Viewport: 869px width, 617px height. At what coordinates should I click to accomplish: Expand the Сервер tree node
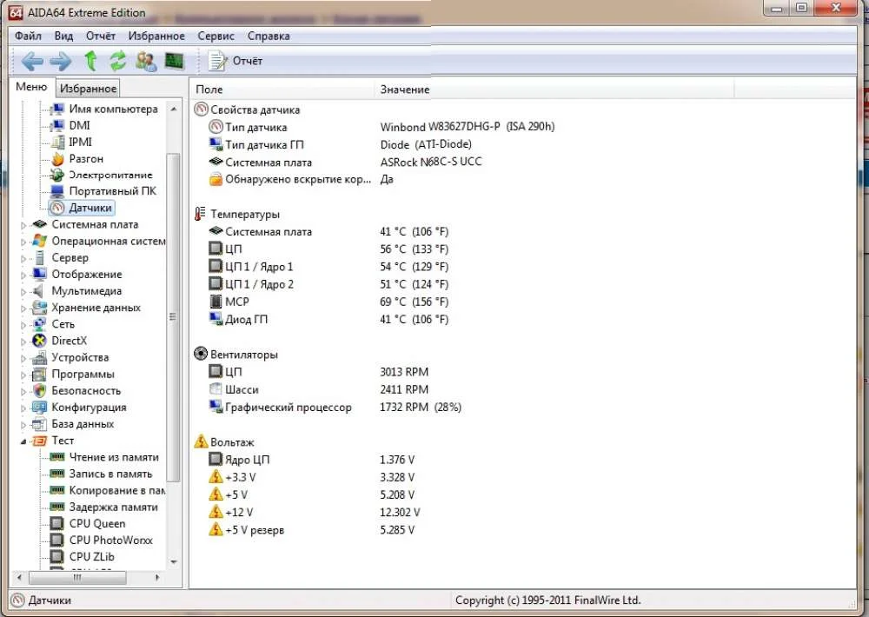pos(23,258)
